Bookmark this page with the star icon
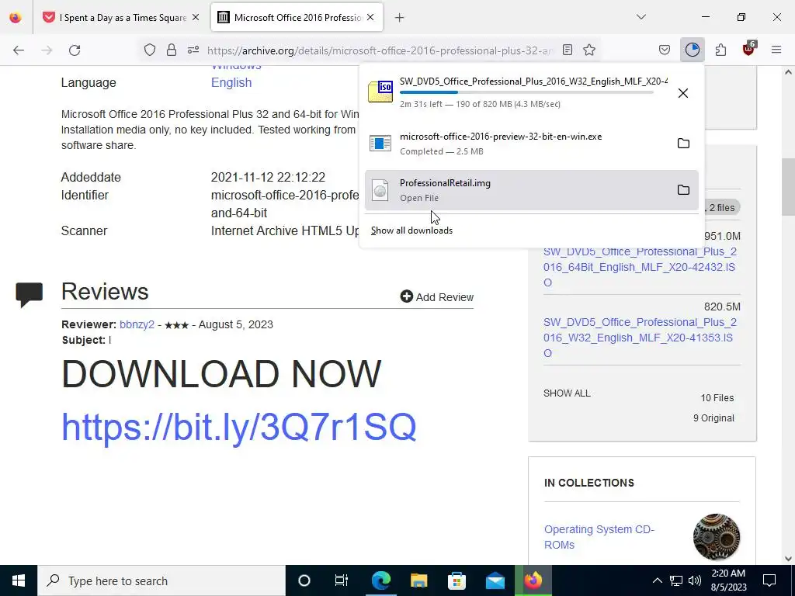This screenshot has width=795, height=596. (589, 50)
